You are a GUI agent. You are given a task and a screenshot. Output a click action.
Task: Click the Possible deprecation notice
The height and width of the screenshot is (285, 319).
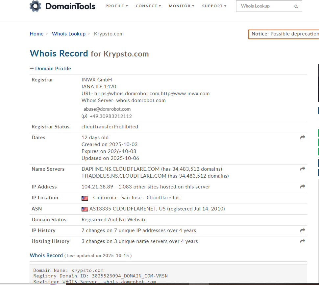coord(283,34)
